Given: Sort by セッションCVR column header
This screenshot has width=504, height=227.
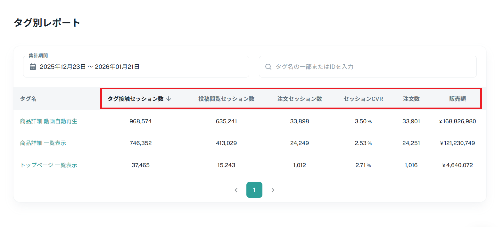Looking at the screenshot, I should point(363,99).
